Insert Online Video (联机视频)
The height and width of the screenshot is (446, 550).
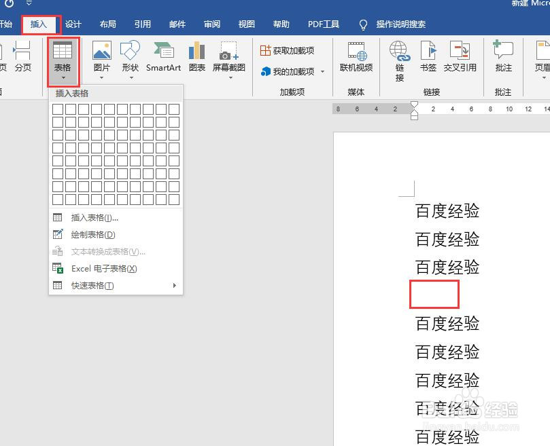tap(356, 56)
